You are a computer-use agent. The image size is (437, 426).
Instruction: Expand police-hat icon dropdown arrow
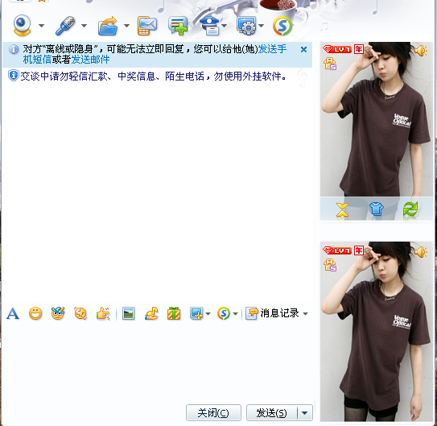pyautogui.click(x=224, y=26)
